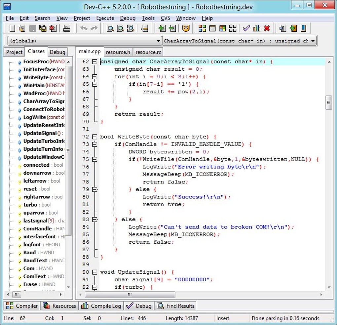The width and height of the screenshot is (337, 325).
Task: Open a file using the Open toolbar icon
Action: coord(22,28)
